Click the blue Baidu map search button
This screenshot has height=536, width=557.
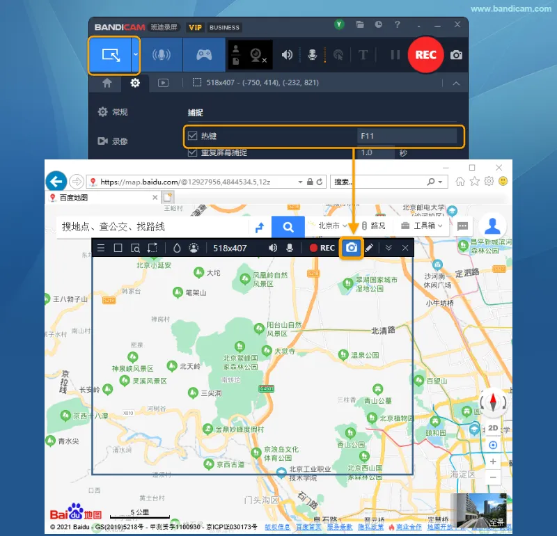click(288, 227)
